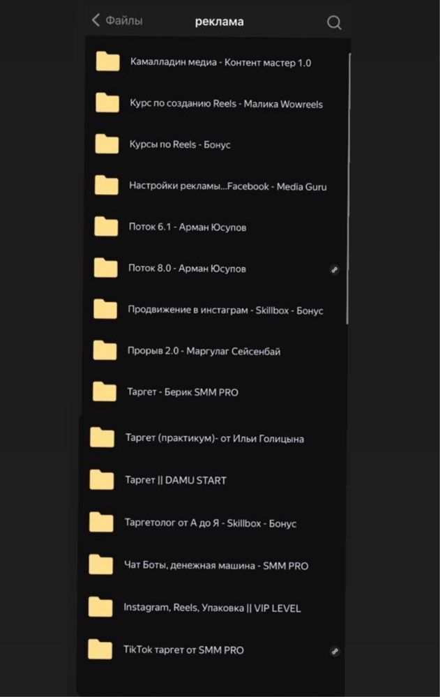Open Таргет (практикум)- от Ильи Голицына
The height and width of the screenshot is (697, 440).
pyautogui.click(x=215, y=438)
